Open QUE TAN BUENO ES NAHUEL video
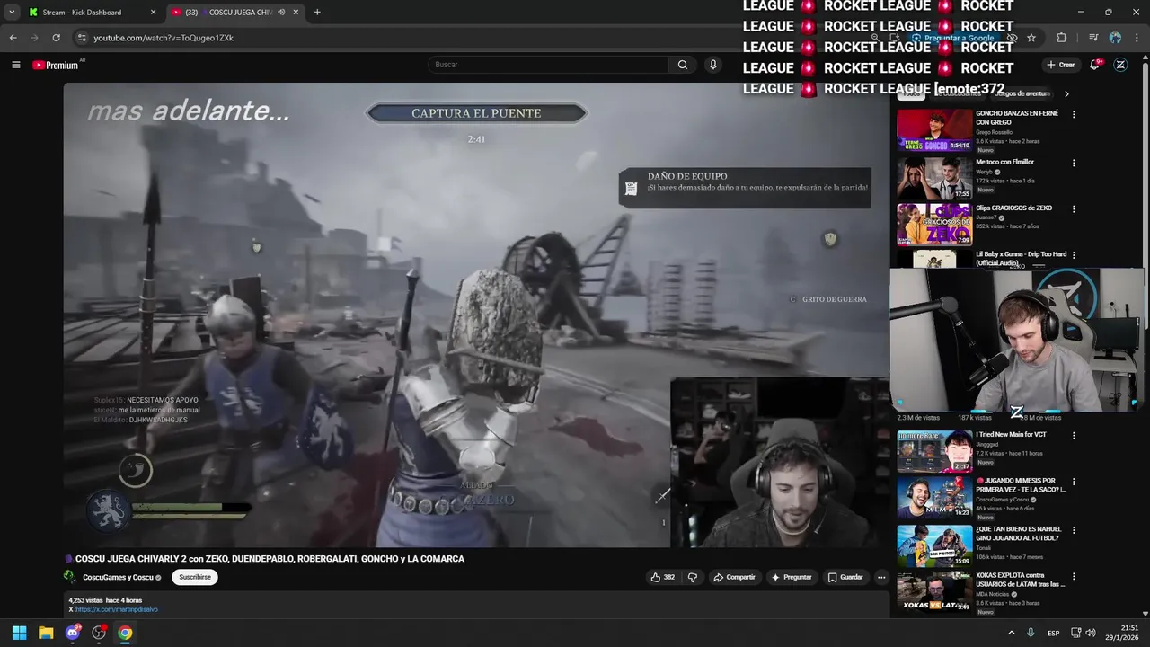Viewport: 1150px width, 647px height. [934, 545]
